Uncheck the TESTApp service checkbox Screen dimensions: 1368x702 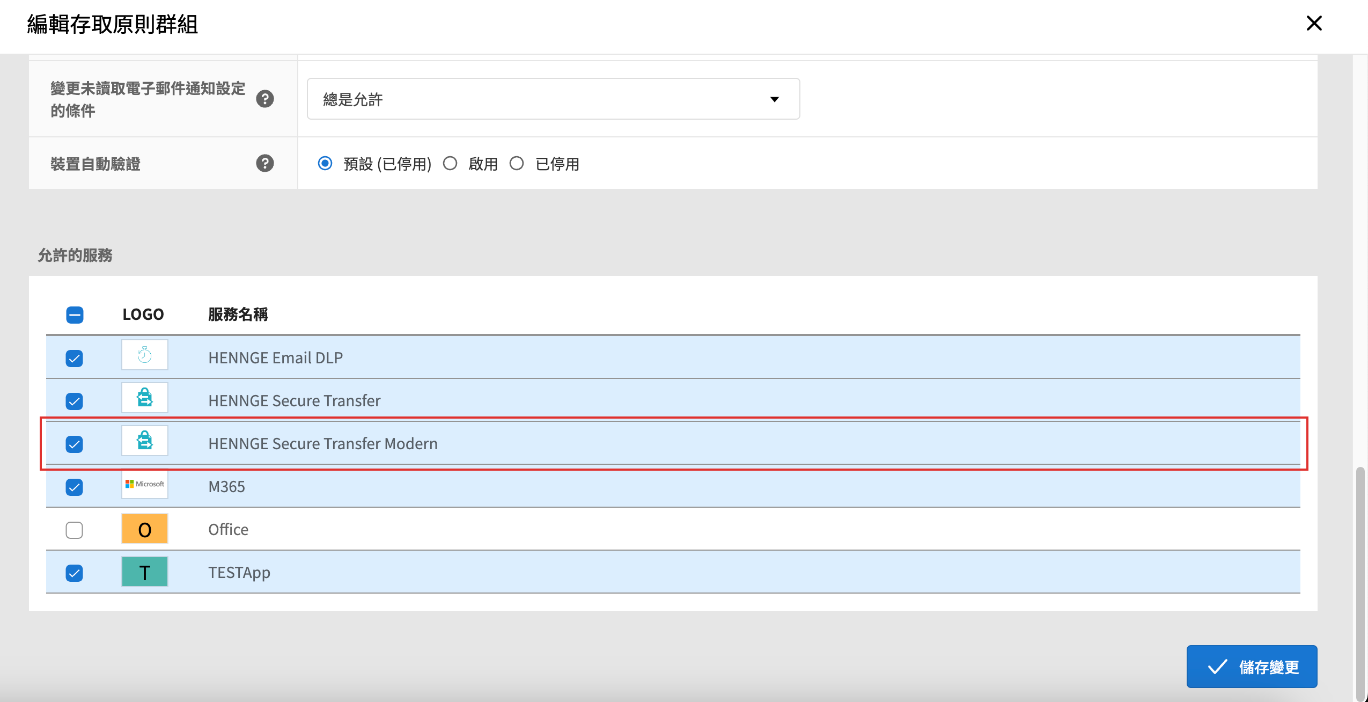[75, 573]
